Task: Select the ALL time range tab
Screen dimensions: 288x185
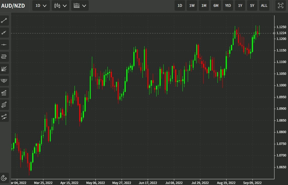Action: coord(264,6)
